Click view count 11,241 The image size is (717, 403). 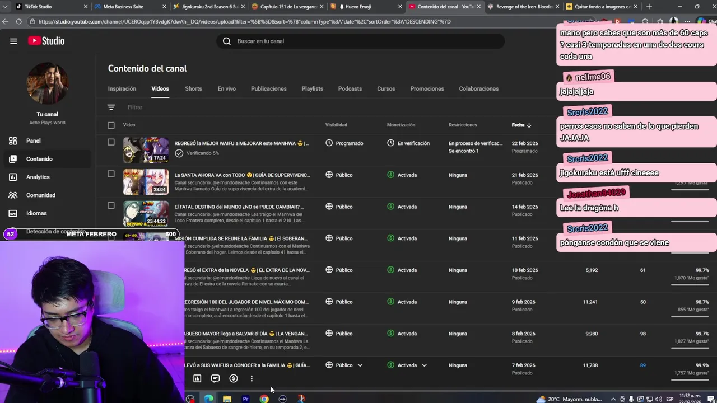point(590,302)
